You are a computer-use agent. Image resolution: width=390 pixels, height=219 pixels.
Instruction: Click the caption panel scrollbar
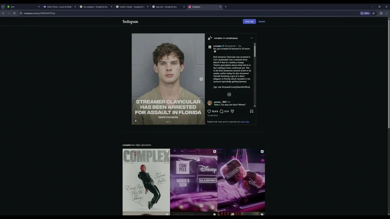tap(255, 51)
